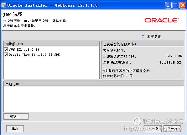Click the 放弃更改 discard changes refresh icon
The image size is (187, 135).
point(143,37)
